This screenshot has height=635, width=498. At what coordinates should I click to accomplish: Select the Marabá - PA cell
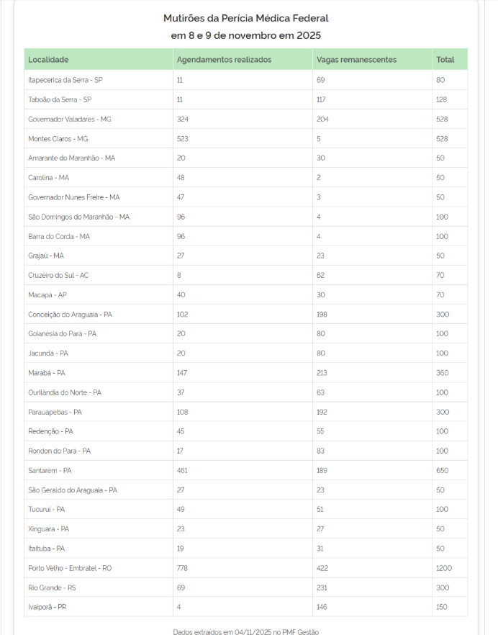[x=47, y=373]
